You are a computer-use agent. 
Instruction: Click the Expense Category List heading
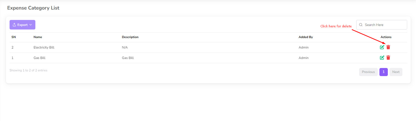pos(33,8)
